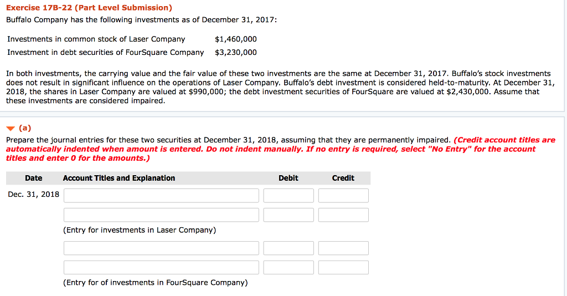This screenshot has height=296, width=567.
Task: Click the Credit column header
Action: 343,178
